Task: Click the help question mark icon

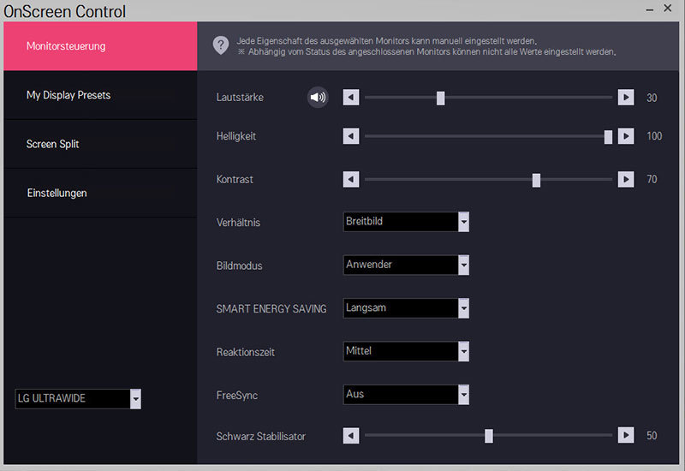Action: (x=221, y=45)
